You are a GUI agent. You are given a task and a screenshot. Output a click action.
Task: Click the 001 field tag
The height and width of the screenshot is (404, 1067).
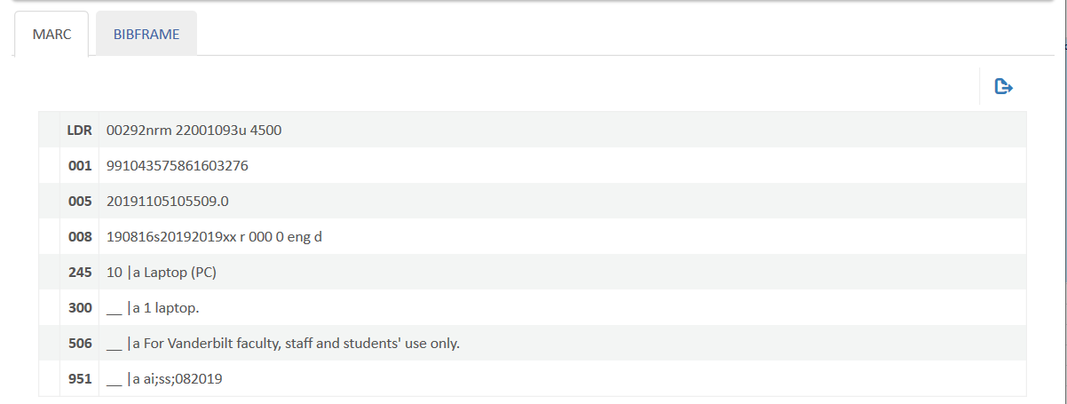[81, 165]
